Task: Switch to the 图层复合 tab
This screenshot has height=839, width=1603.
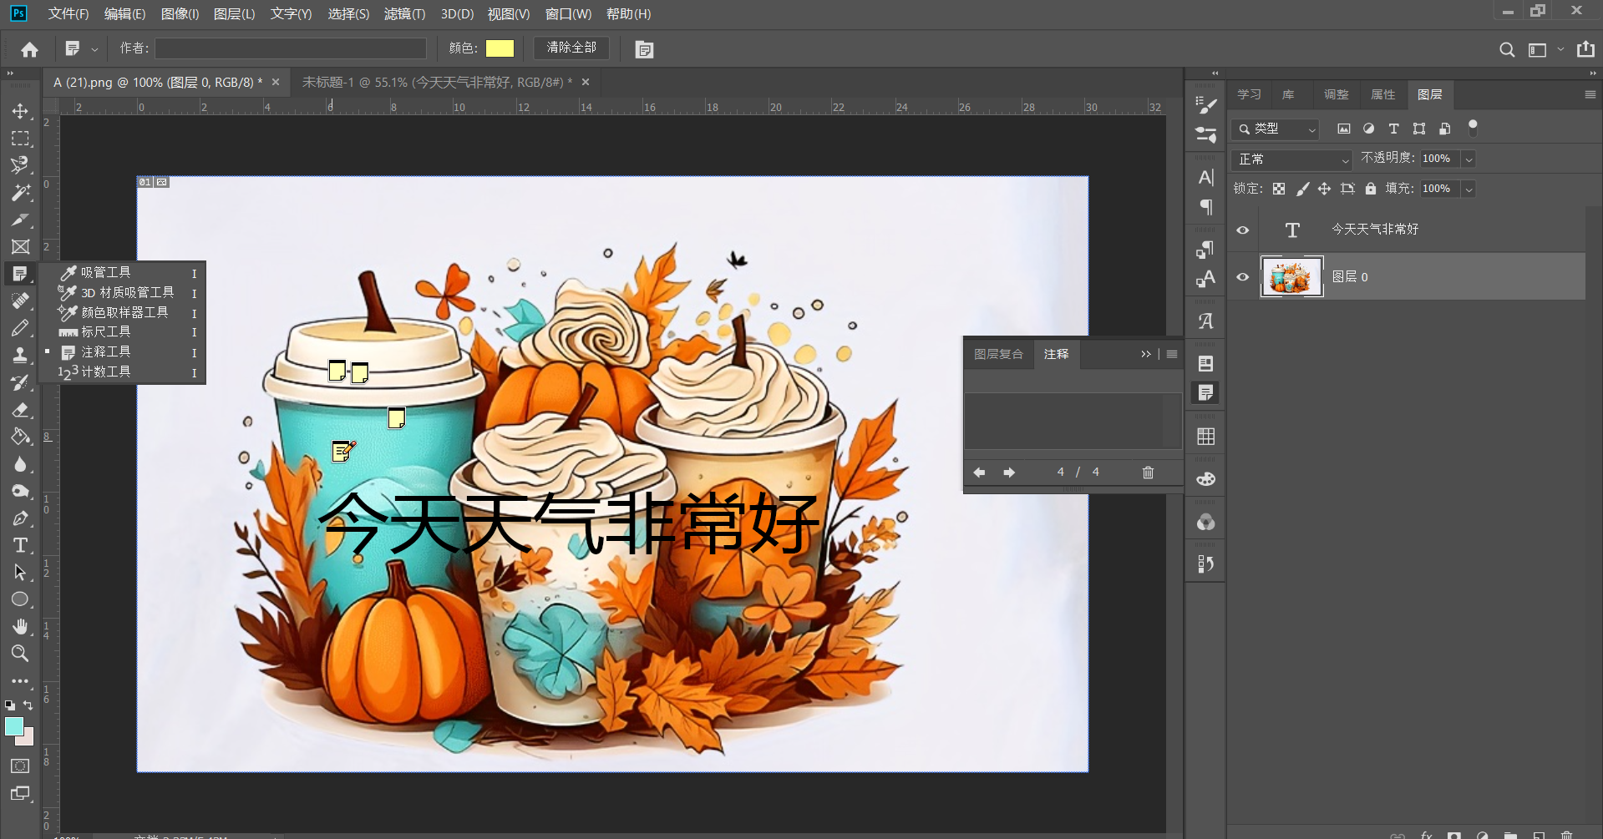Action: coord(998,354)
